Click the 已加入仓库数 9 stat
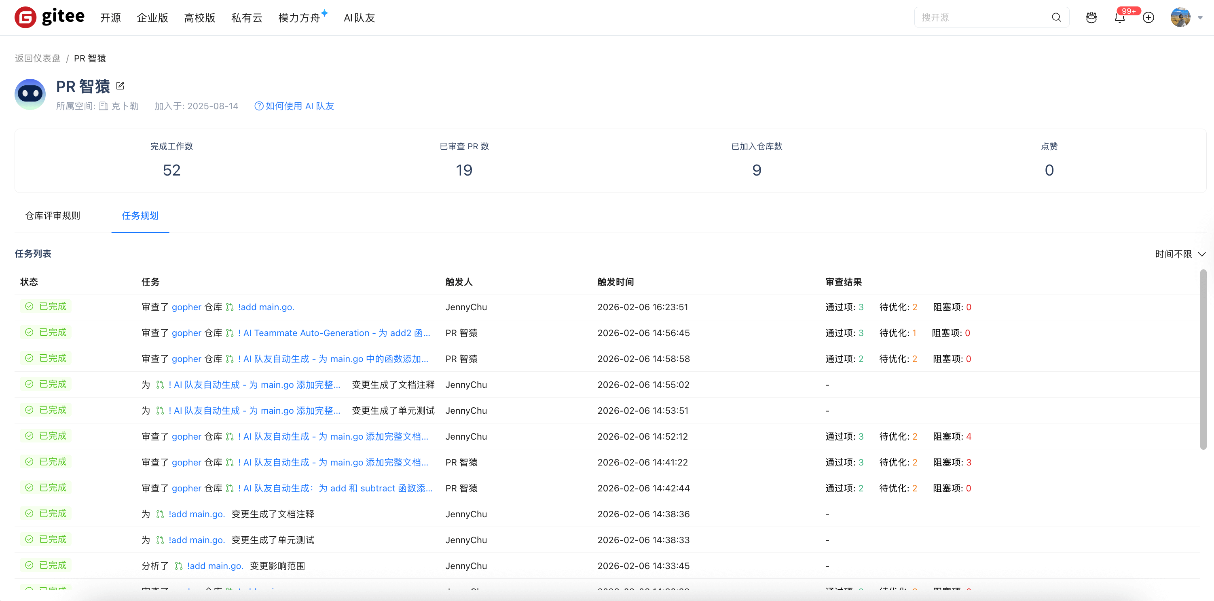The width and height of the screenshot is (1214, 601). 757,161
